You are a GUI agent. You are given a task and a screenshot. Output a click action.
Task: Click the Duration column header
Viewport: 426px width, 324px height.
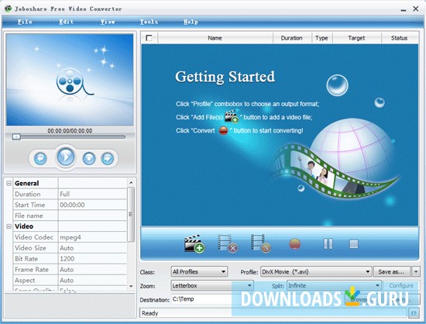292,38
